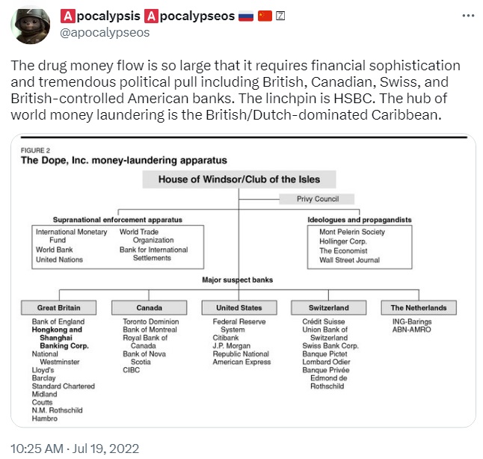Open the Dope, Inc. chart image
The image size is (483, 459).
point(243,280)
